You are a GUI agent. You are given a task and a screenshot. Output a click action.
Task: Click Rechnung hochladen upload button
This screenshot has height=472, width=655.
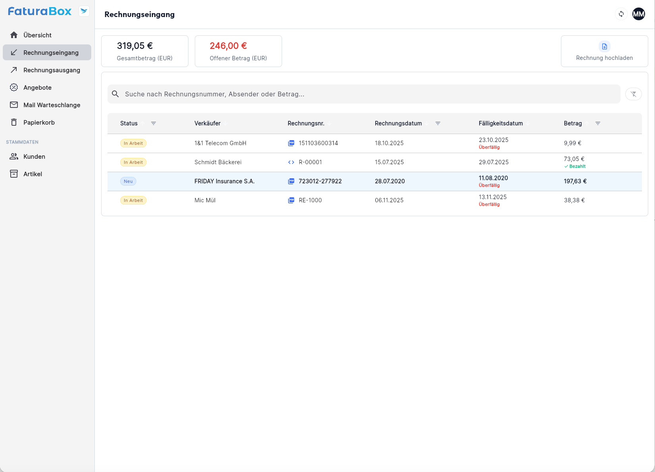point(604,51)
